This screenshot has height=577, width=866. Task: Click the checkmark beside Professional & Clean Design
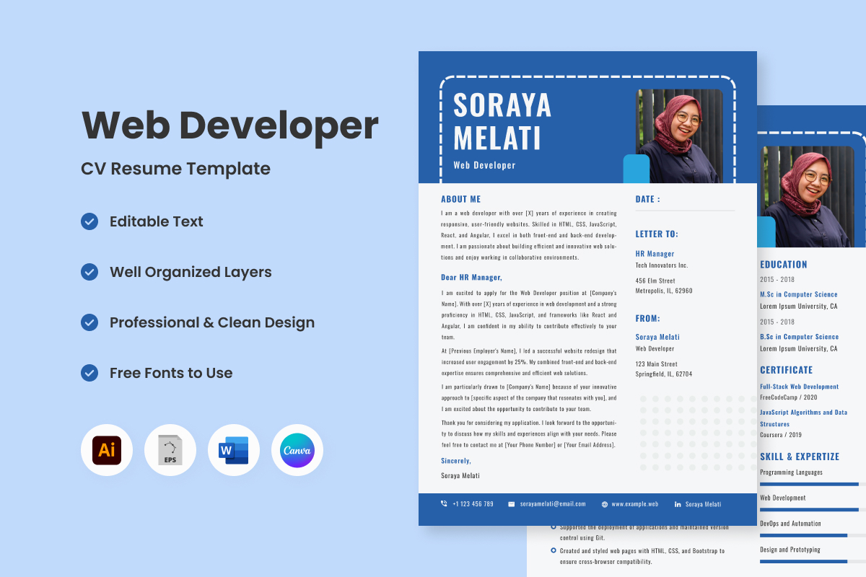[x=89, y=322]
